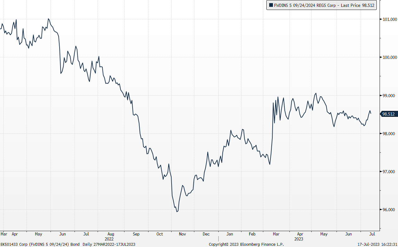Click the Aug month label

(x=111, y=234)
